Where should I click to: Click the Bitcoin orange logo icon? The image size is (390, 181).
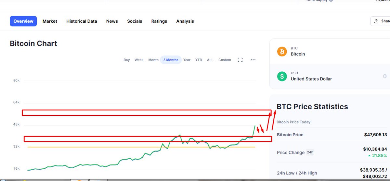pos(282,51)
